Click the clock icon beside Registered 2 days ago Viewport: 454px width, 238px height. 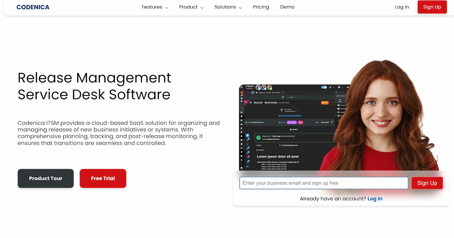(258, 138)
